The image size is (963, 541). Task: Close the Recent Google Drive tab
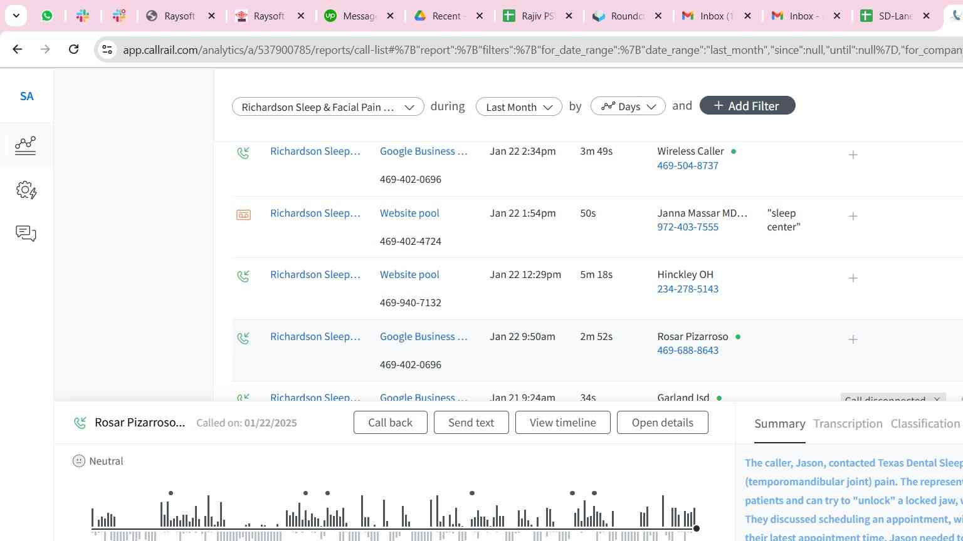(480, 16)
